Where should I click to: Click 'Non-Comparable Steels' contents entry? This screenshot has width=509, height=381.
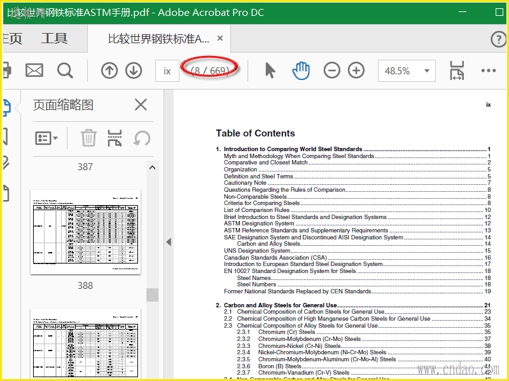pos(357,196)
